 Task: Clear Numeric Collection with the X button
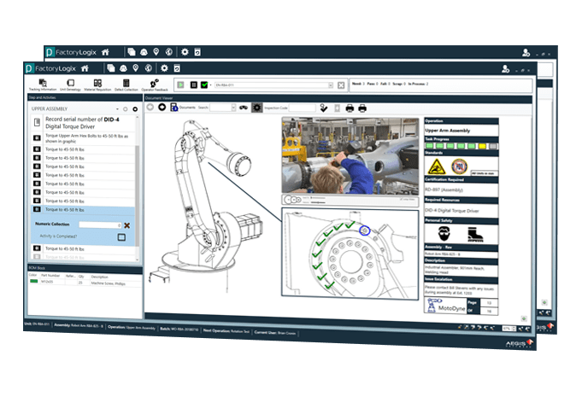click(x=127, y=225)
